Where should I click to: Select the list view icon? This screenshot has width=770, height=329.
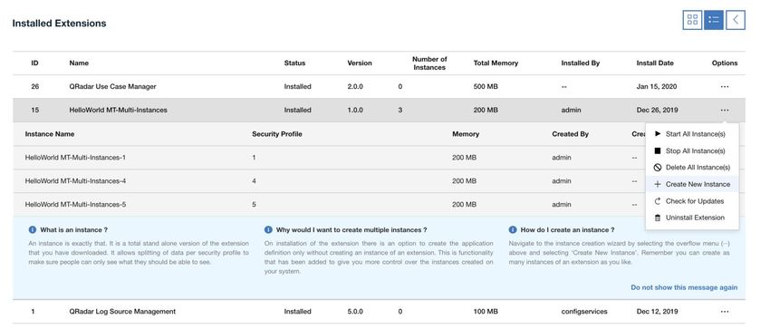(x=714, y=20)
